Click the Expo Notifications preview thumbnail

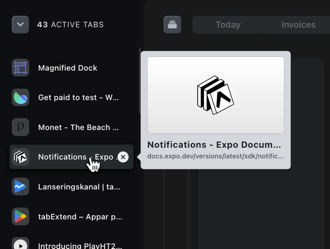pyautogui.click(x=215, y=95)
